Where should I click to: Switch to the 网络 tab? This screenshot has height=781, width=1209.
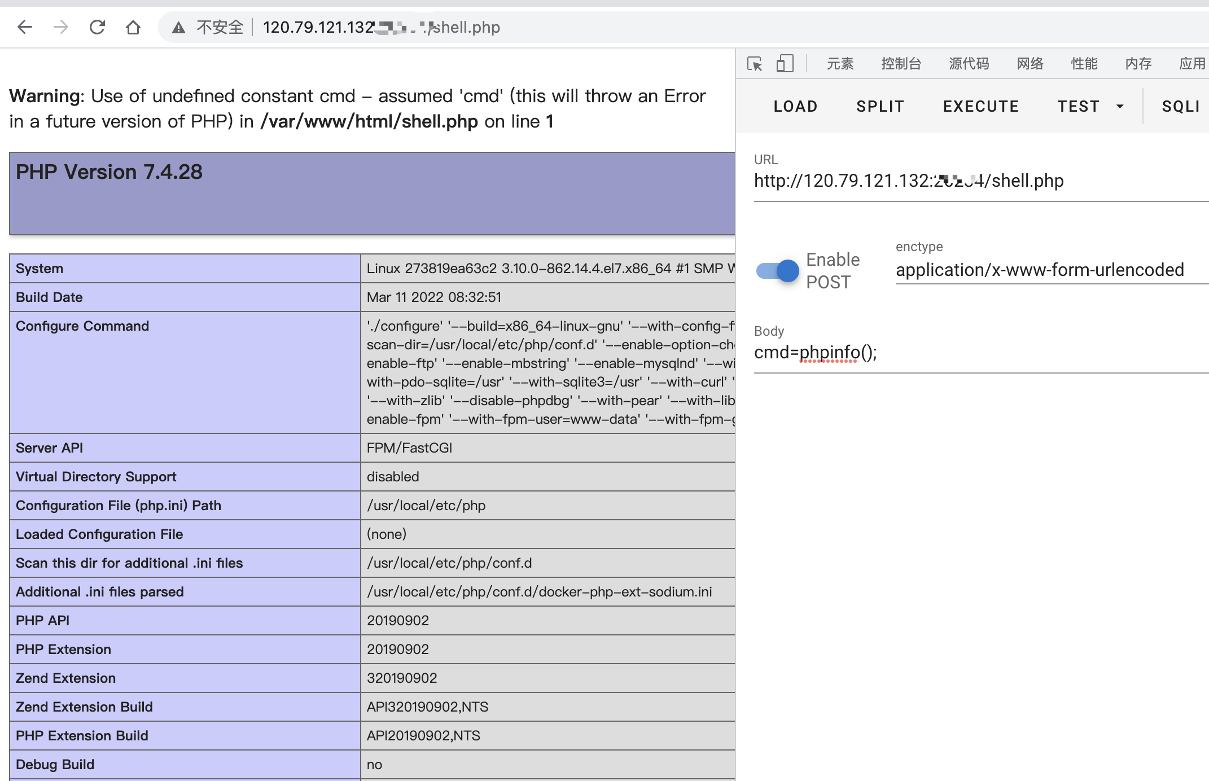1030,63
